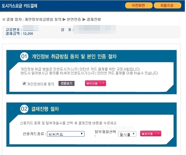
Task: Click the blurred 상호 name field
Action: click(94, 29)
